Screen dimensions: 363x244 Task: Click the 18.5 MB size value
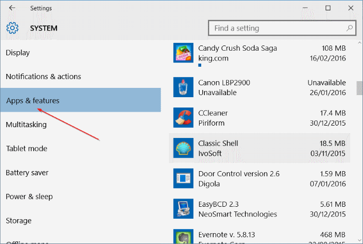[332, 143]
